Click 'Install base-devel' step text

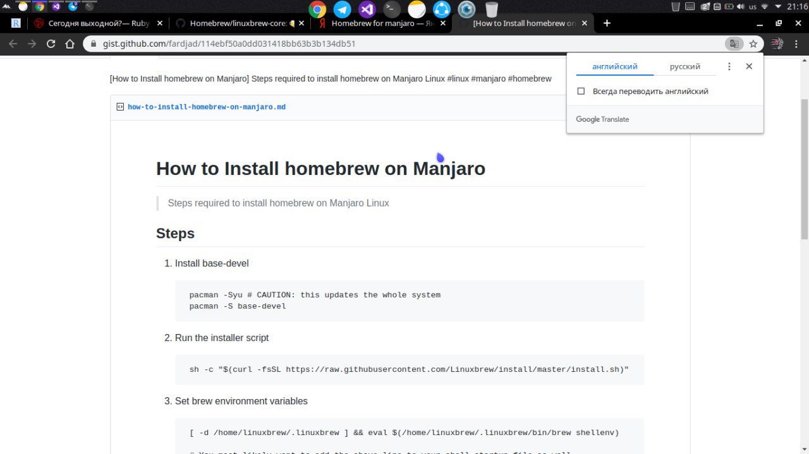click(x=212, y=263)
